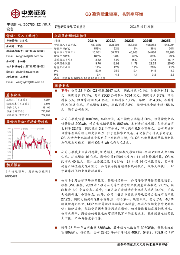Click the 每股现金流量 row label
Image resolution: width=180 pixels, height=255 pixels.
point(62,63)
